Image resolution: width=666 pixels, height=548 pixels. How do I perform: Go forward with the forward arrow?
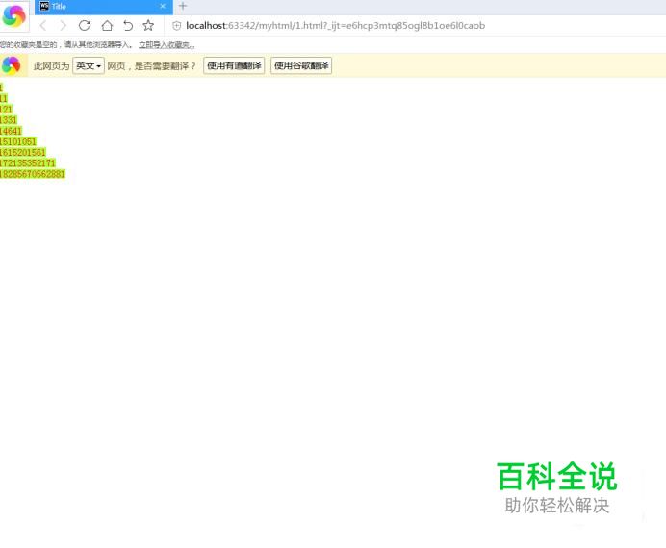pos(64,26)
